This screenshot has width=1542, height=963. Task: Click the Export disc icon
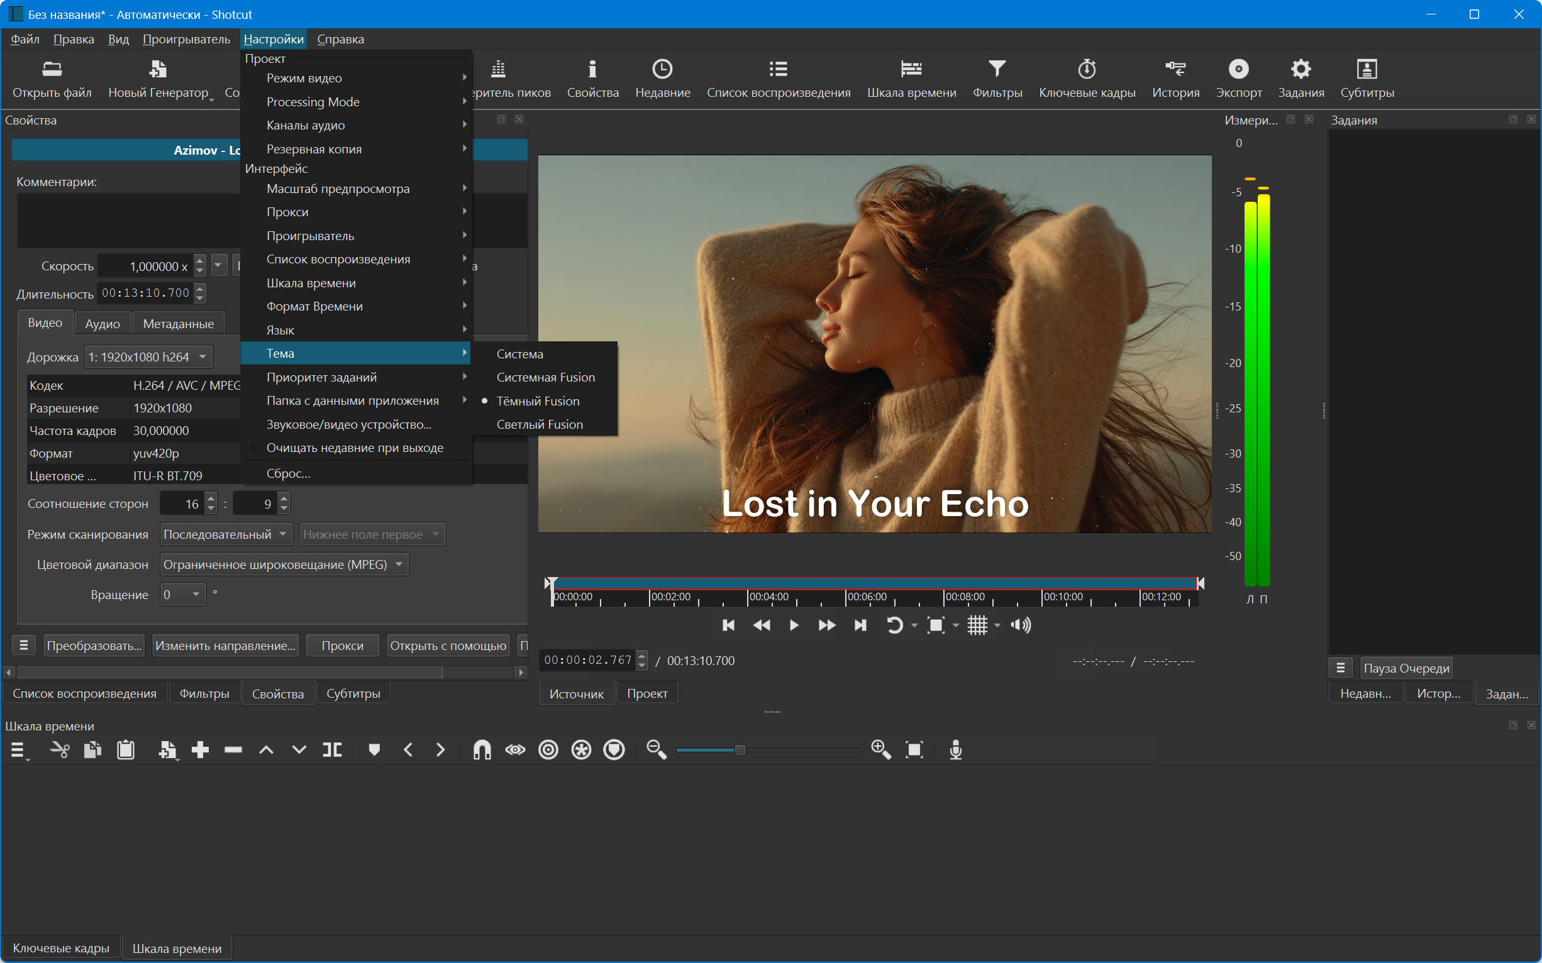coord(1238,69)
